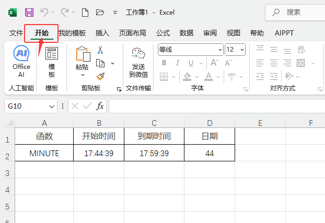Select column C header
This screenshot has width=325, height=223.
[x=154, y=123]
